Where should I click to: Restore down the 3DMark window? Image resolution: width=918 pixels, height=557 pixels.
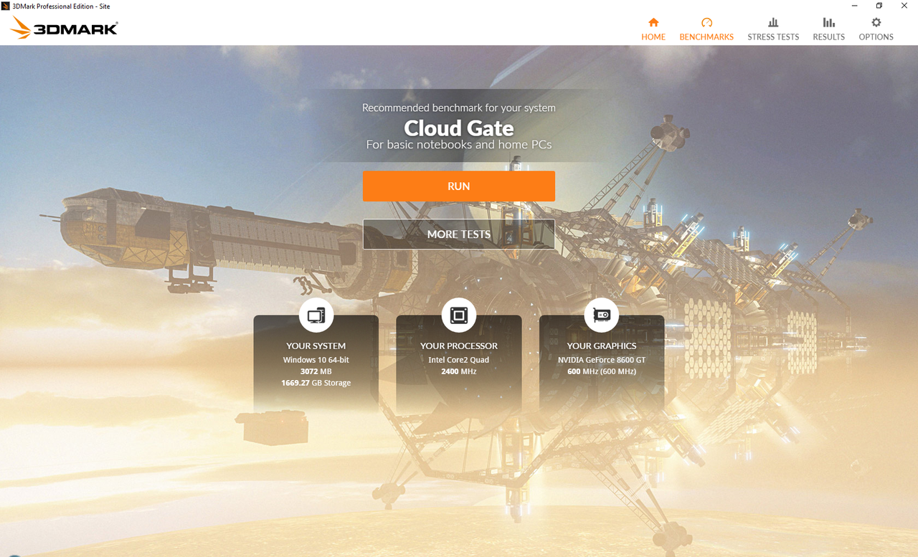[879, 6]
